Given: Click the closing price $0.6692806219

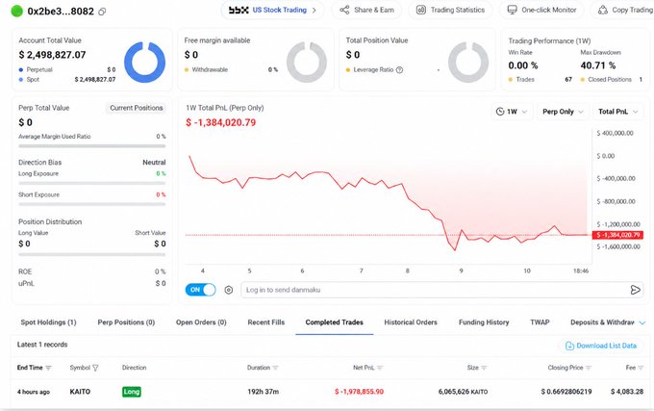Looking at the screenshot, I should tap(566, 392).
